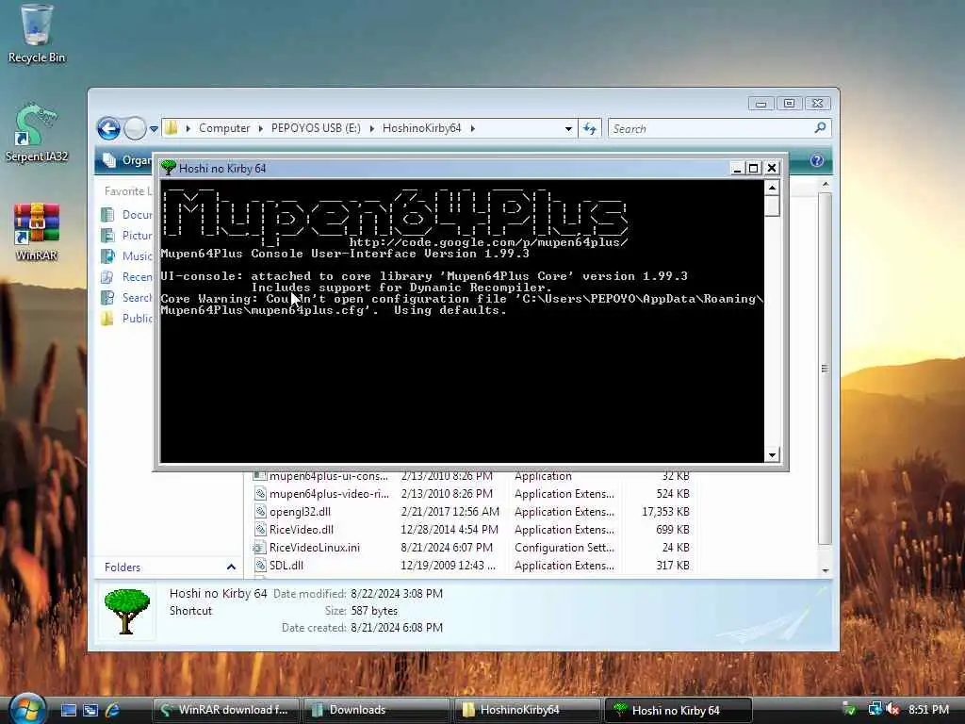The width and height of the screenshot is (965, 724).
Task: Expand the address bar history dropdown
Action: pos(568,128)
